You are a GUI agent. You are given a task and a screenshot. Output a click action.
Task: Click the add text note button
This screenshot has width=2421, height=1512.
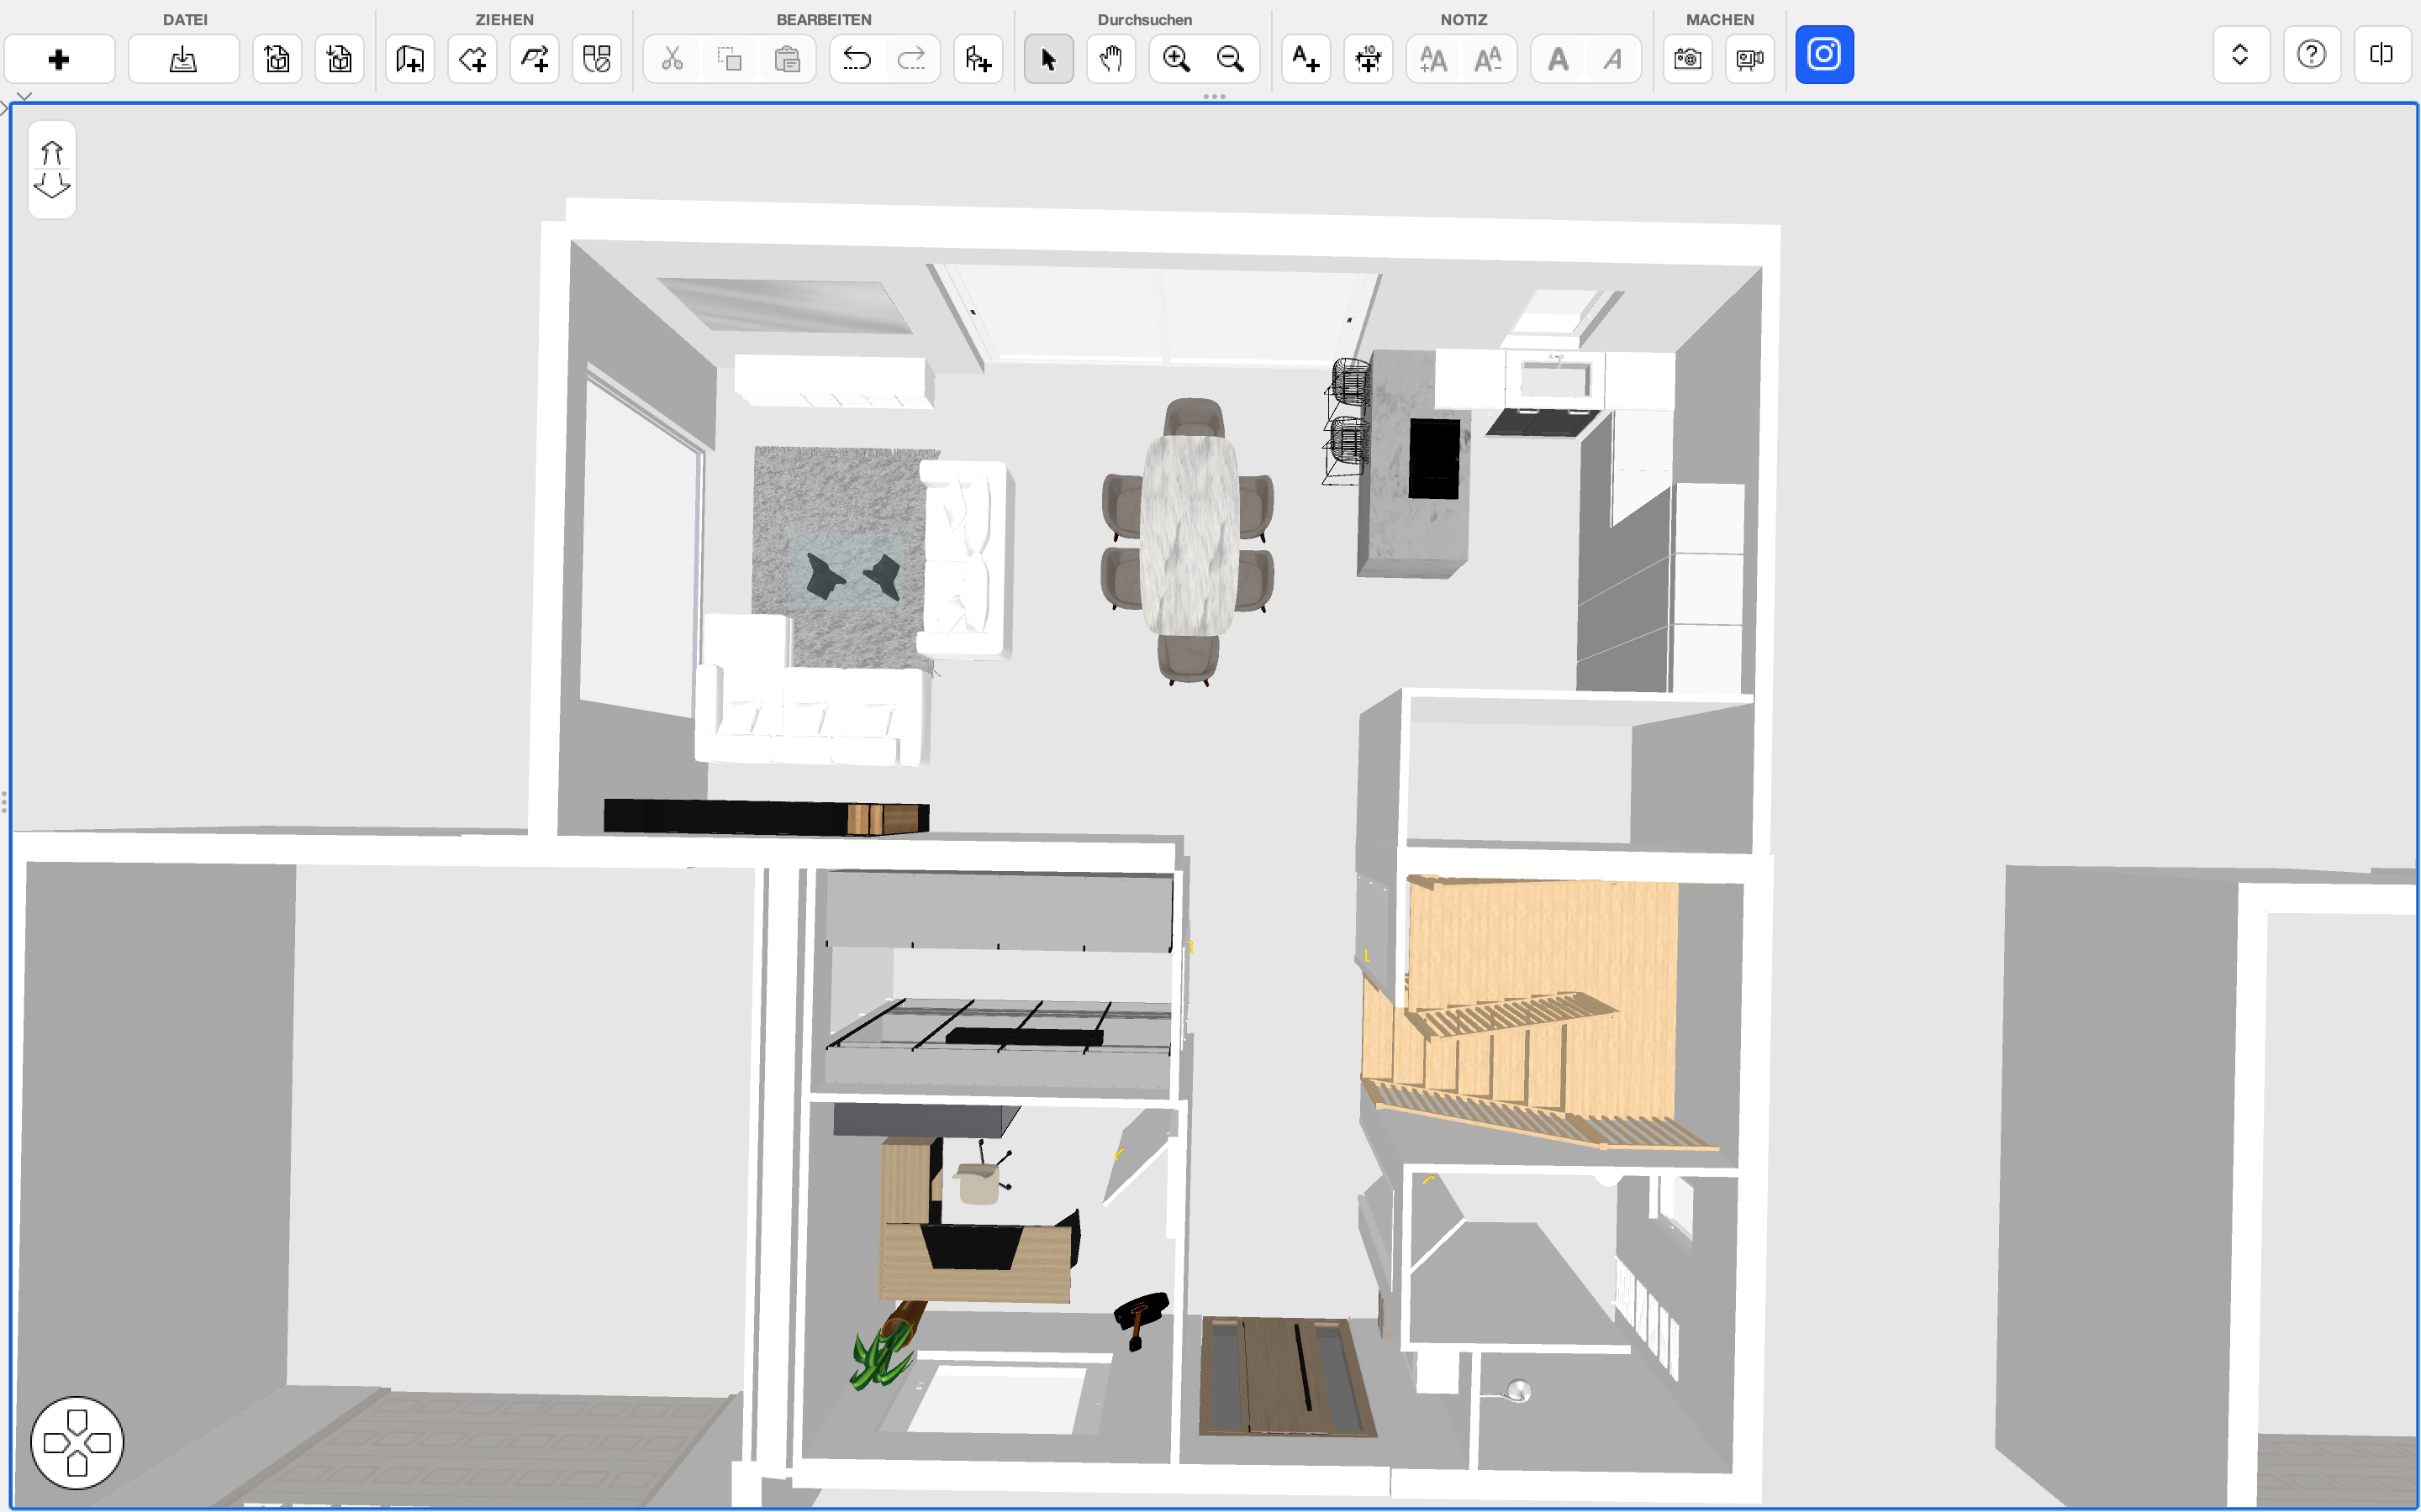coord(1305,60)
